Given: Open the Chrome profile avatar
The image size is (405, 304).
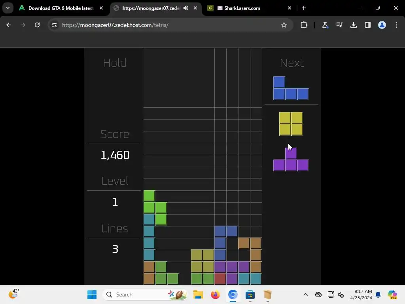Looking at the screenshot, I should [382, 25].
